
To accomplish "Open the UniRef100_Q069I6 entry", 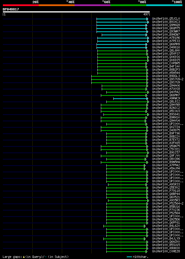I will pyautogui.click(x=166, y=57).
